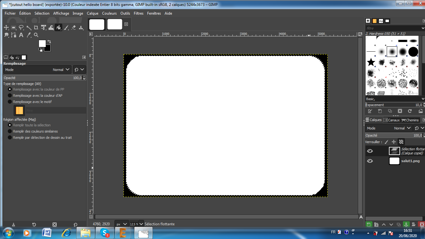This screenshot has height=239, width=425.
Task: Hide the salut1.png layer
Action: point(370,161)
